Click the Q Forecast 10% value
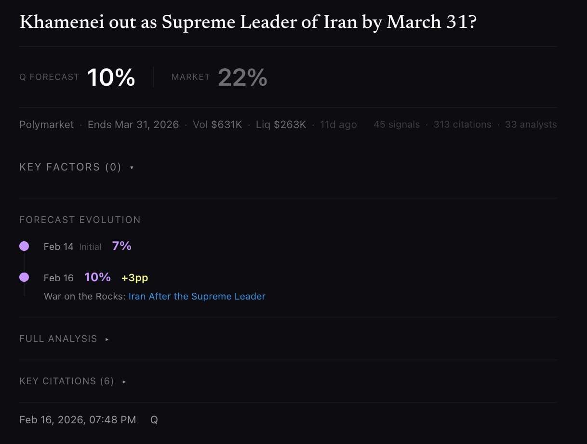Viewport: 587px width, 444px height. click(x=111, y=77)
